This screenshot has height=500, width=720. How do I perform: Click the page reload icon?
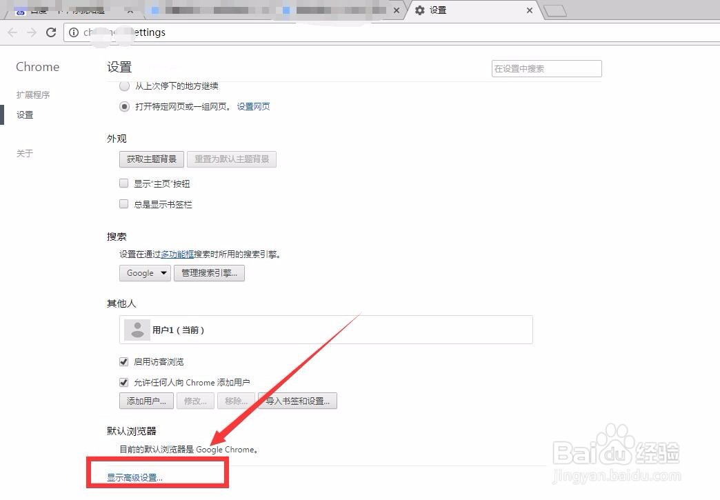point(51,32)
